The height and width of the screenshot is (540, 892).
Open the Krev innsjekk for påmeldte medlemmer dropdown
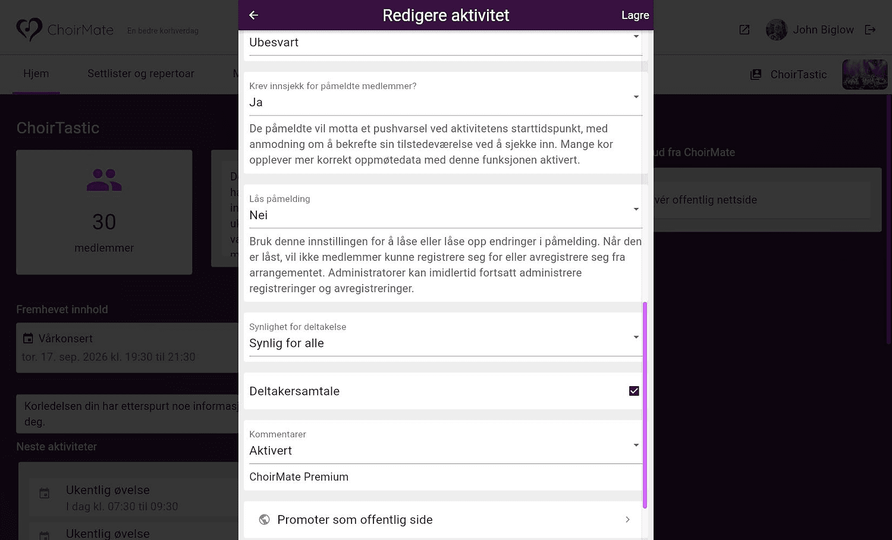click(445, 96)
